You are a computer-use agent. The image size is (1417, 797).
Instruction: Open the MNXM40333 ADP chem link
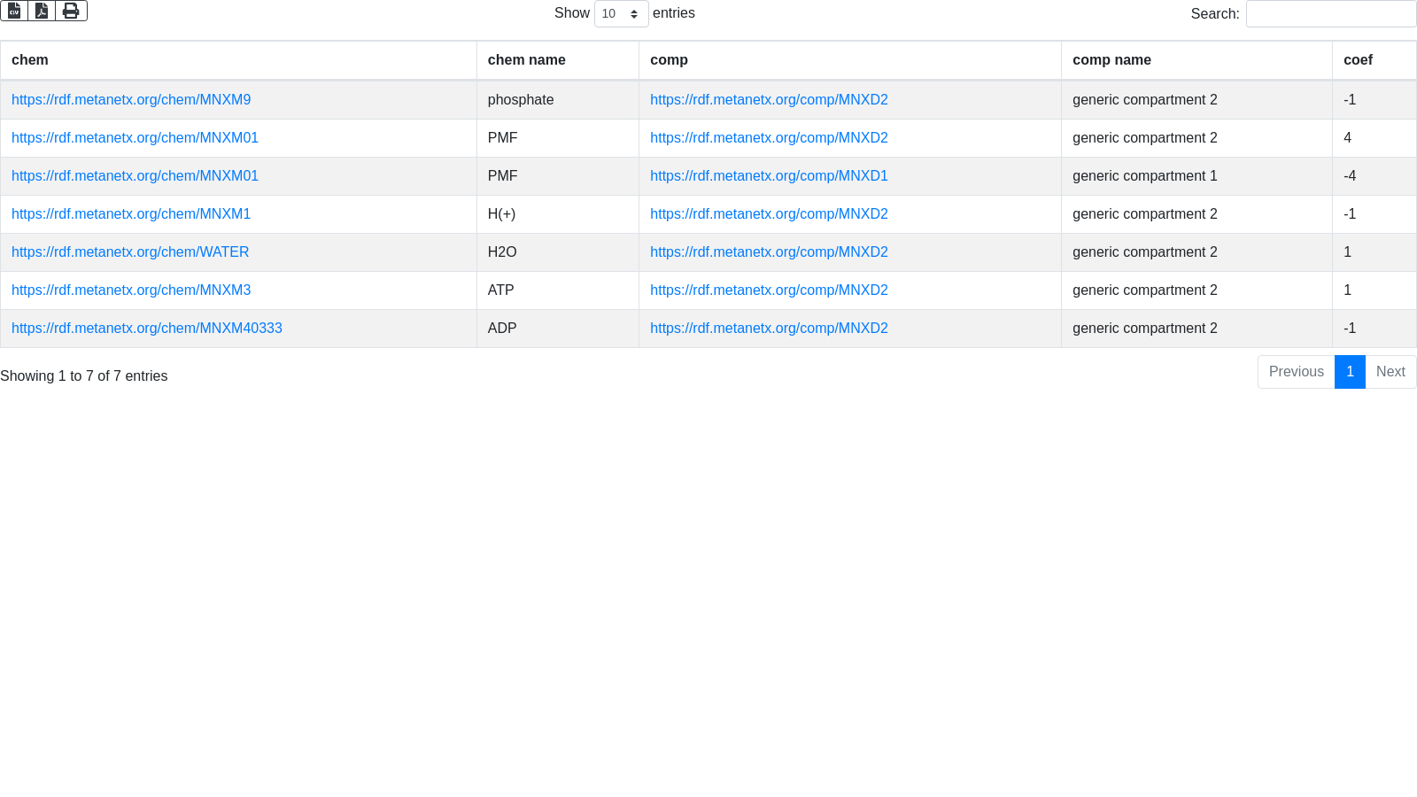147,329
